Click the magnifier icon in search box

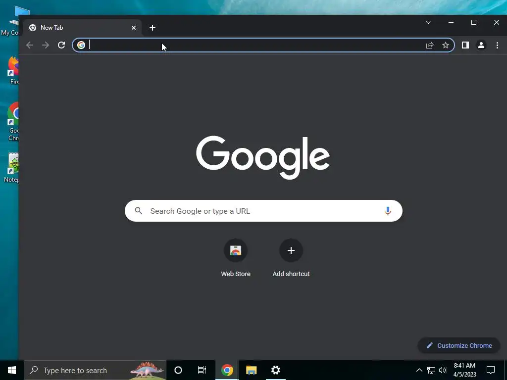pyautogui.click(x=139, y=211)
